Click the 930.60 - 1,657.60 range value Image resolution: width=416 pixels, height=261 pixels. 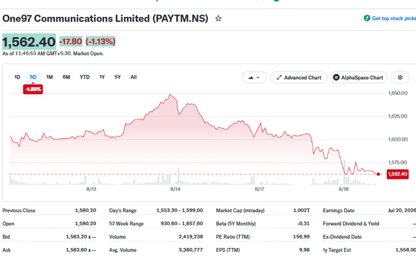(x=182, y=223)
